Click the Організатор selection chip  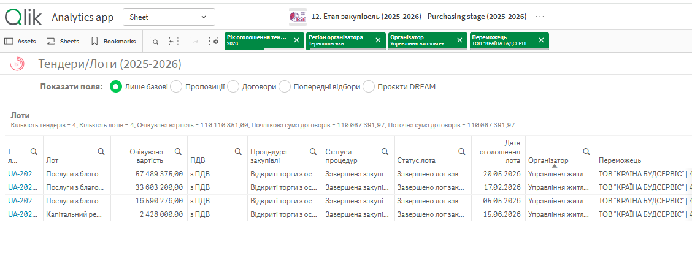click(x=421, y=40)
